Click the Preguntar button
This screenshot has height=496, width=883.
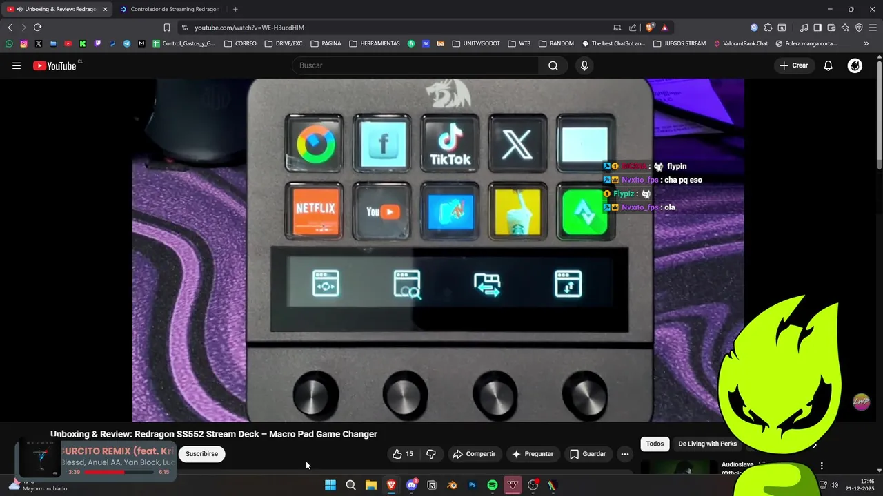532,454
